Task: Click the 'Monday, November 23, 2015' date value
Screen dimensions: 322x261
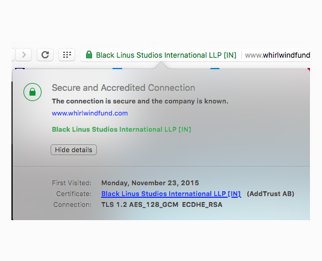Action: 150,183
